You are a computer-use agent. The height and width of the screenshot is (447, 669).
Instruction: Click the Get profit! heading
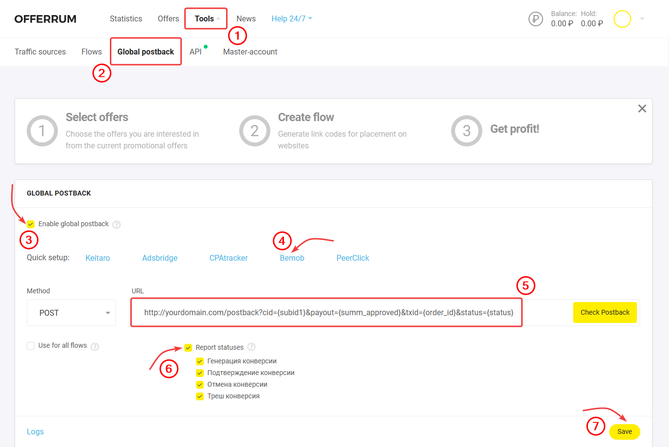click(514, 129)
